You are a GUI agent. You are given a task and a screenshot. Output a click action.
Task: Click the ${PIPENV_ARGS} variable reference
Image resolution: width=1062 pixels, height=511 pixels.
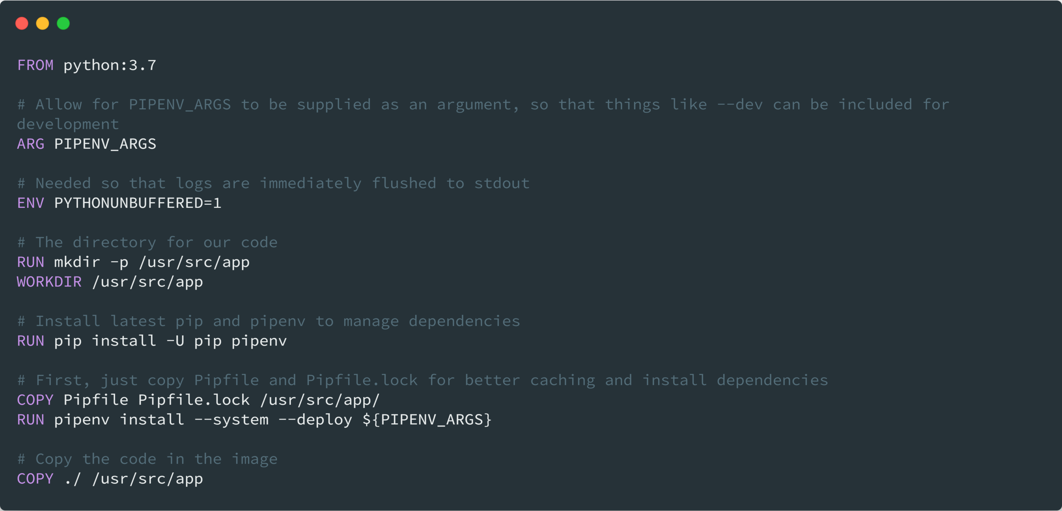pos(427,420)
